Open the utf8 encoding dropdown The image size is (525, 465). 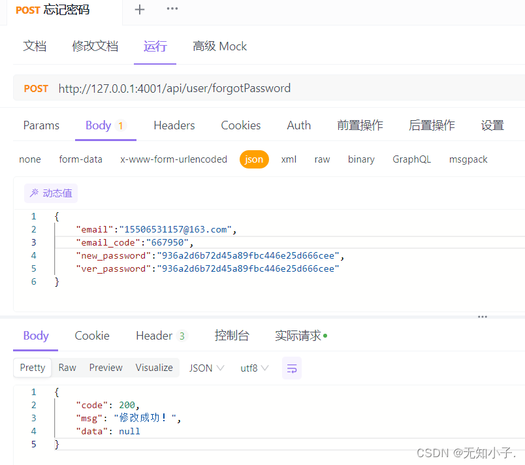click(x=254, y=368)
